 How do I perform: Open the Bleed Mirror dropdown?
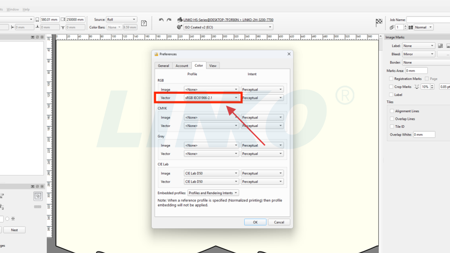pyautogui.click(x=419, y=54)
